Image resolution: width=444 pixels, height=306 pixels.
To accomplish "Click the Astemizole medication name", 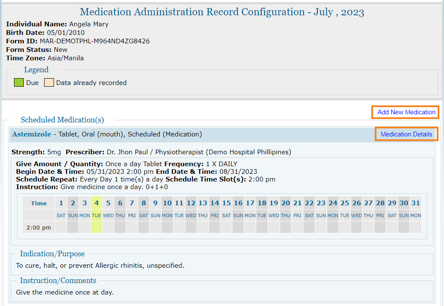I will 31,134.
